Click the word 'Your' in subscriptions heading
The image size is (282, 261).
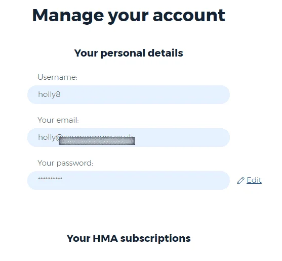click(x=78, y=238)
